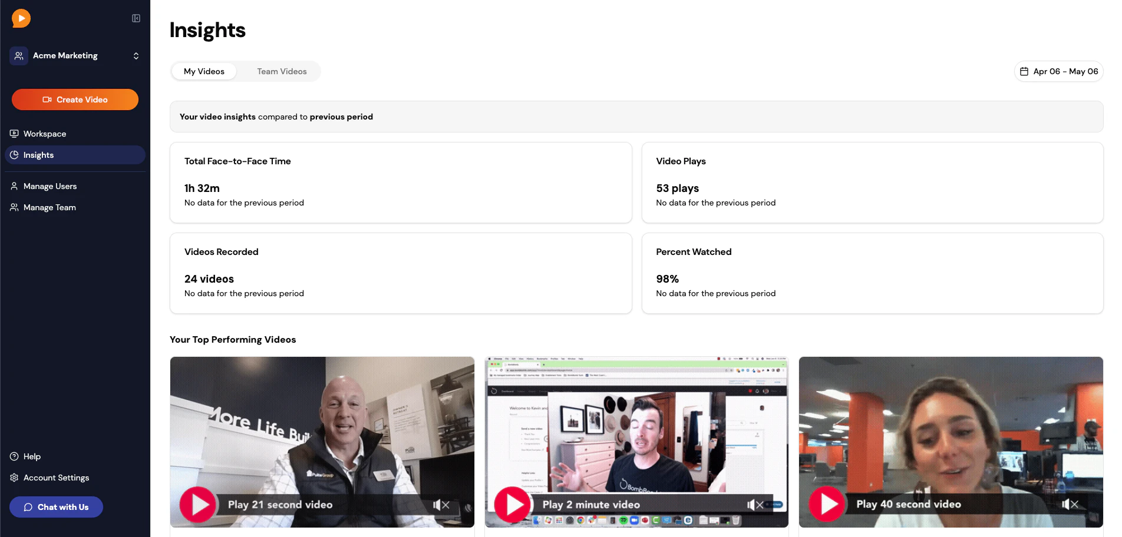Click the Manage Team people icon
Viewport: 1122px width, 537px height.
[14, 207]
